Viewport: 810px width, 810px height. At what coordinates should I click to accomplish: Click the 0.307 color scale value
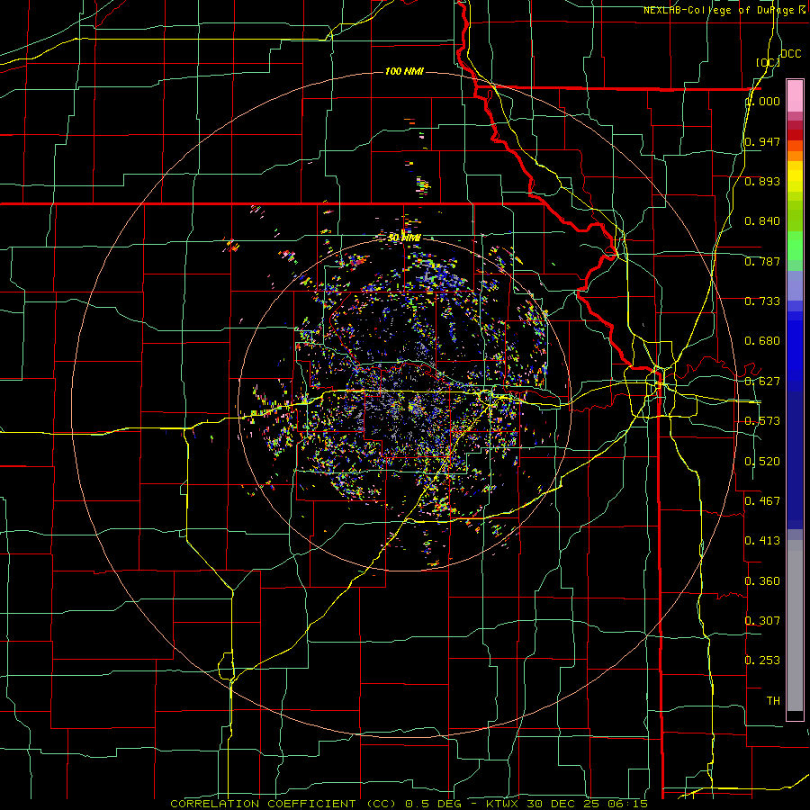[762, 620]
